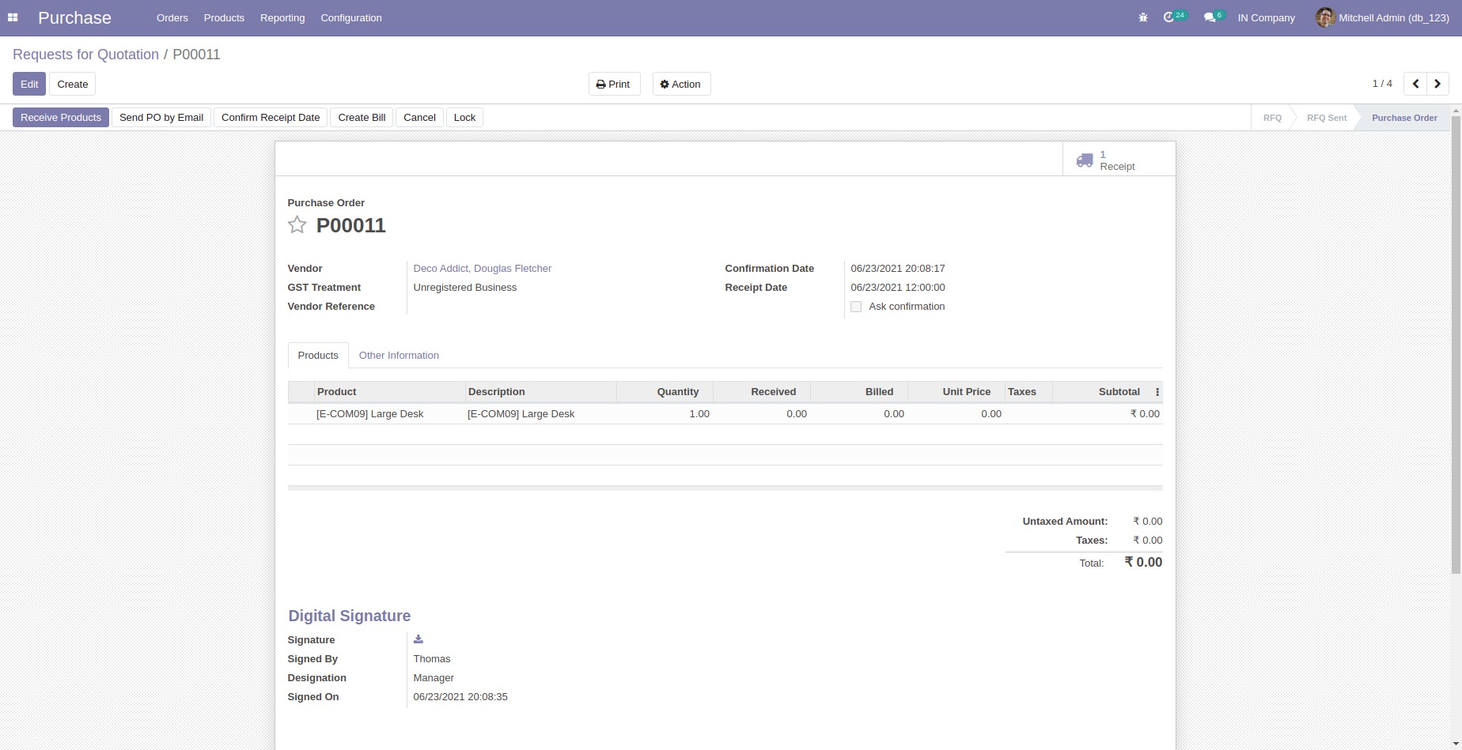
Task: Open Mitchell Admin user menu
Action: tap(1381, 17)
